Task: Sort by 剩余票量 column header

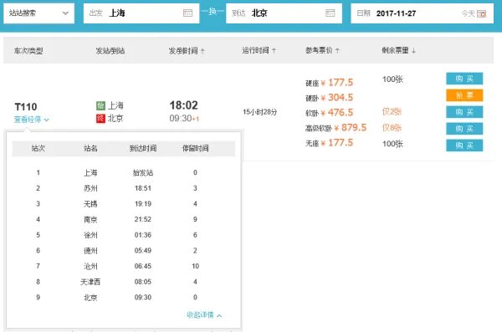Action: click(398, 50)
